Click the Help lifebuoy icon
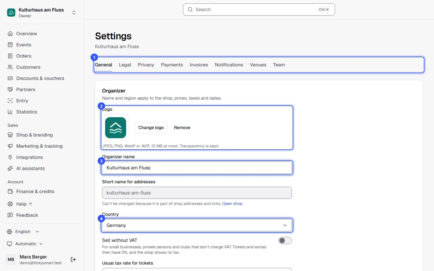 (x=10, y=204)
